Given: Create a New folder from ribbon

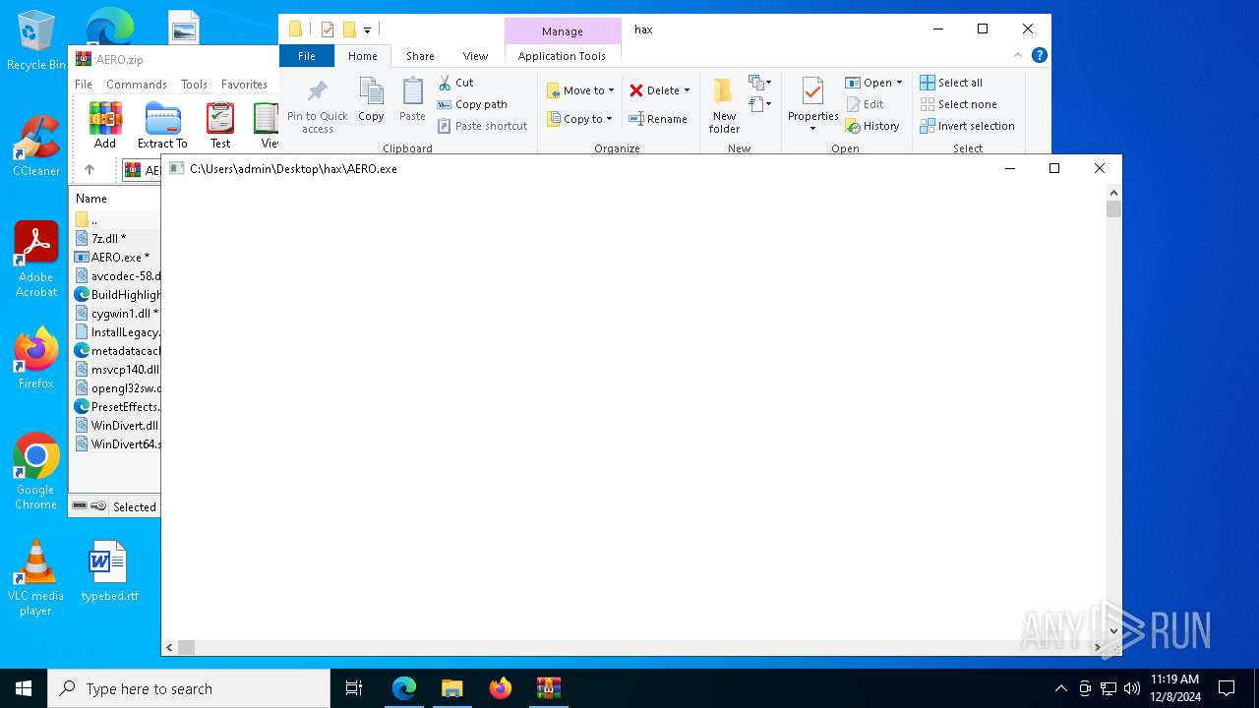Looking at the screenshot, I should pyautogui.click(x=724, y=105).
